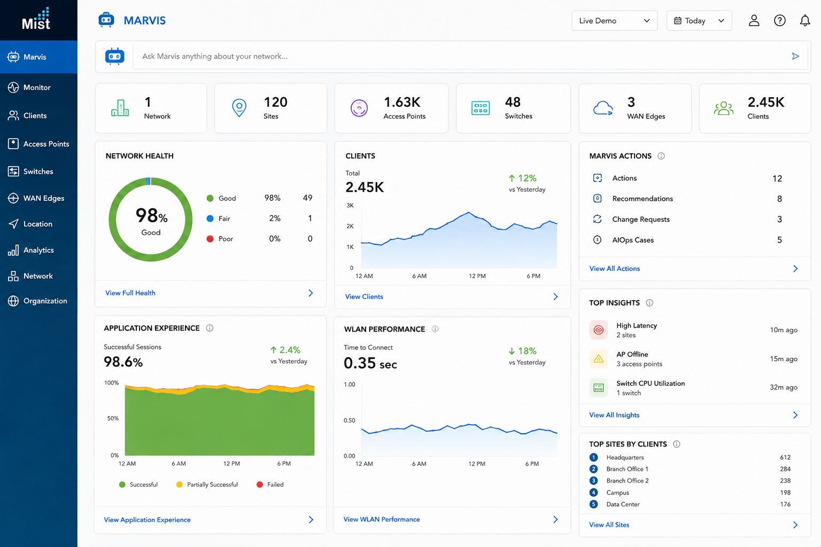The image size is (821, 547).
Task: Click the Switches card icon
Action: pos(481,108)
